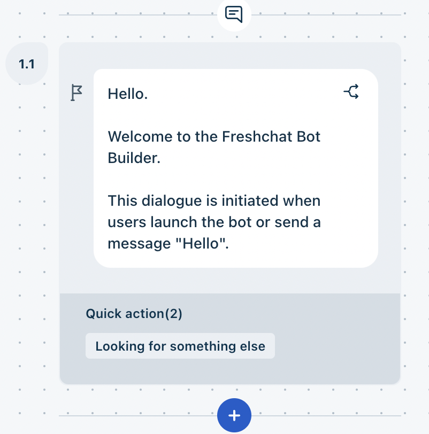Image resolution: width=429 pixels, height=434 pixels.
Task: Click the "This dialogue is initiated" paragraph
Action: (214, 222)
